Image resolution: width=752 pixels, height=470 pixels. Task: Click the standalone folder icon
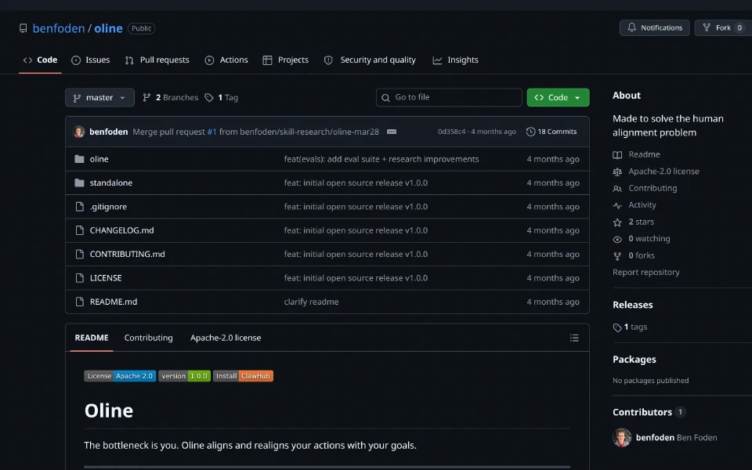click(80, 183)
